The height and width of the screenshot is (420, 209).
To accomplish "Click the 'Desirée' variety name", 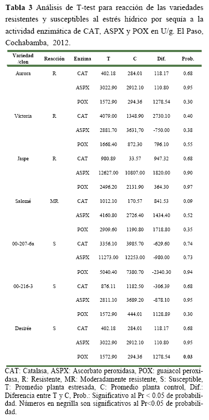I will click(23, 329).
